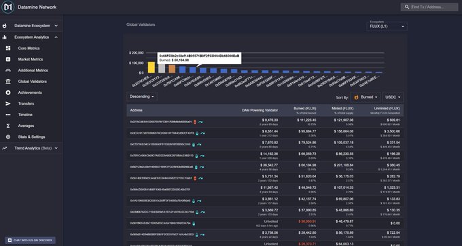Click the burned value $ 28,442.80
Image resolution: width=462 pixels, height=246 pixels.
pos(306,232)
